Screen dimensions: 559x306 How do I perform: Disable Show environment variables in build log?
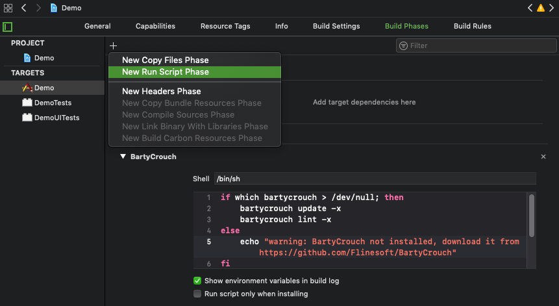pyautogui.click(x=197, y=281)
